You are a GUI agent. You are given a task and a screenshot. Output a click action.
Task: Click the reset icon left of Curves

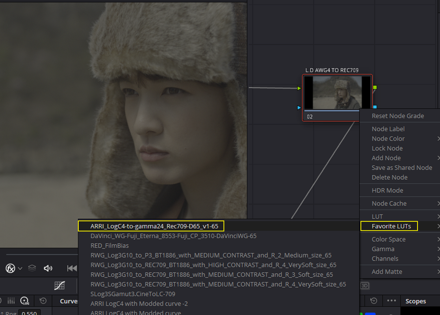tap(43, 301)
